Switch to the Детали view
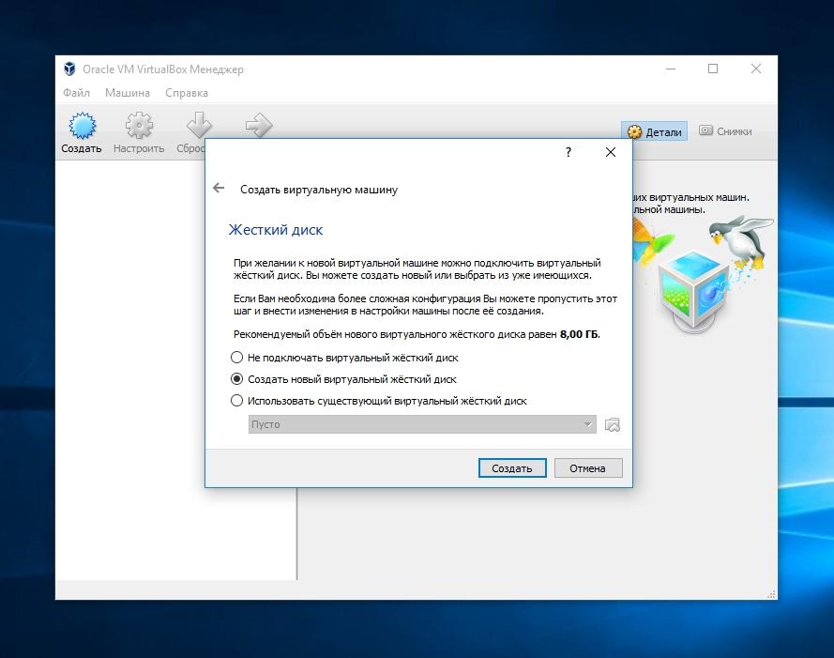Screen dimensions: 834x658 [x=654, y=132]
